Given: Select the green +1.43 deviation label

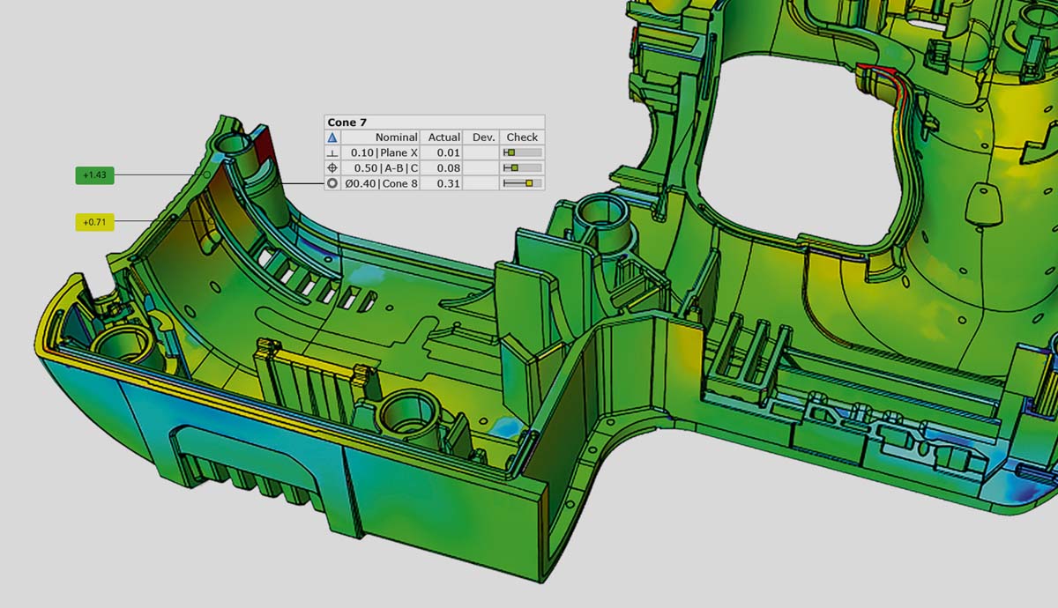Looking at the screenshot, I should click(94, 175).
